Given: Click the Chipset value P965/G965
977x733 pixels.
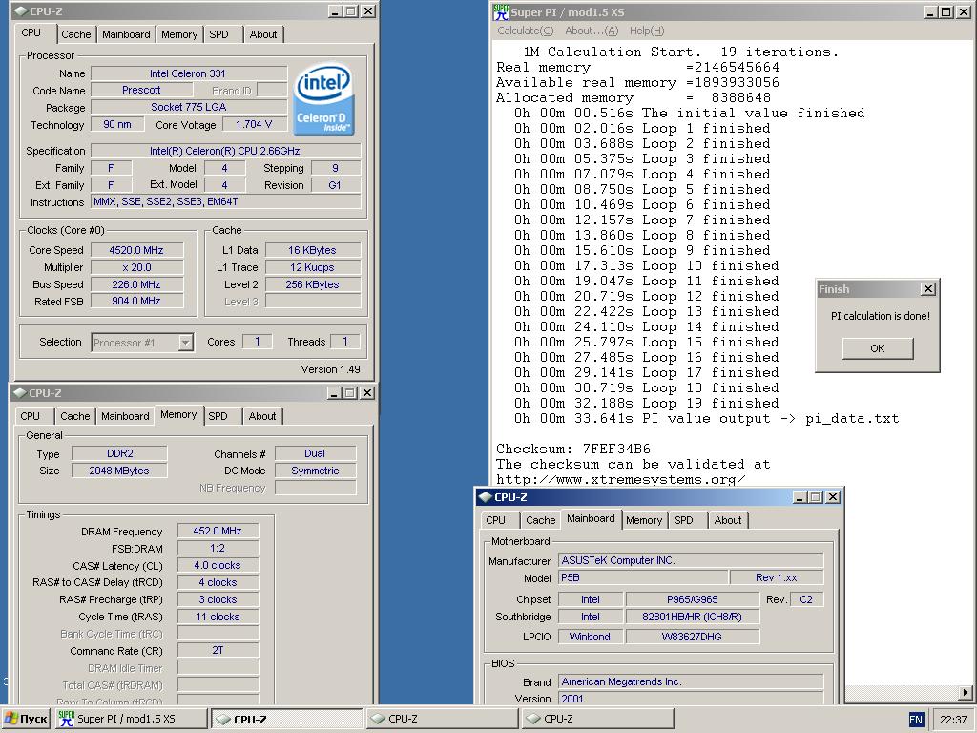Looking at the screenshot, I should click(x=693, y=599).
